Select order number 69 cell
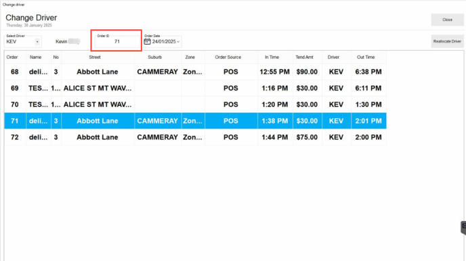Image resolution: width=466 pixels, height=261 pixels. (x=15, y=88)
